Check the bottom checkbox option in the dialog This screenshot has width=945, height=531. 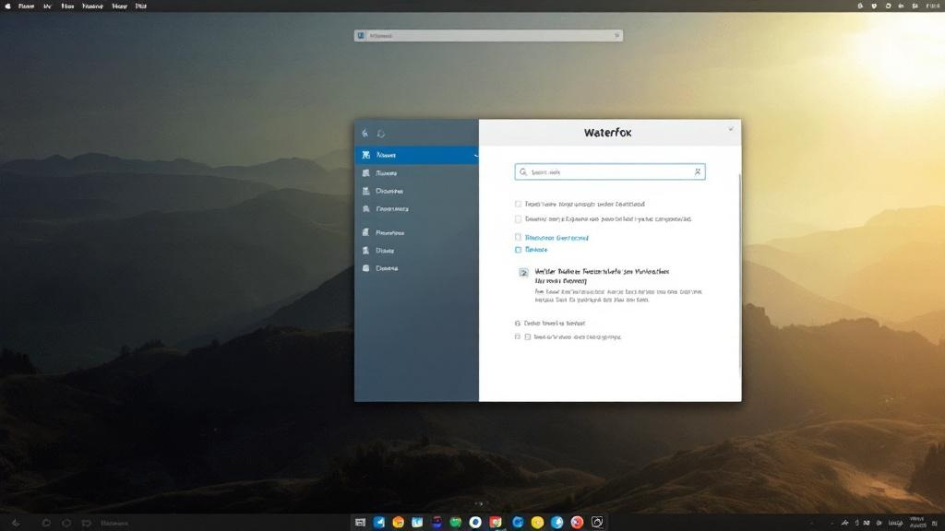(x=518, y=337)
